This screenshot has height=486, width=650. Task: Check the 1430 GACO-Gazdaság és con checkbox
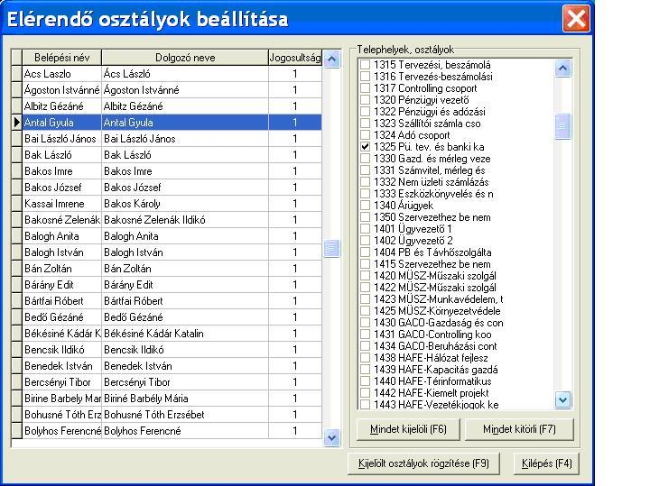pos(365,323)
